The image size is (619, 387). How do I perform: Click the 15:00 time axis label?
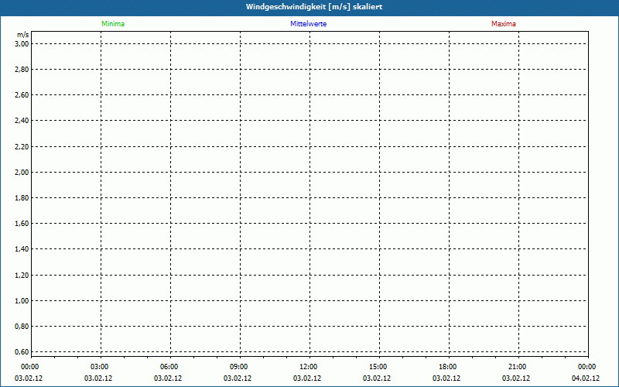(x=378, y=367)
